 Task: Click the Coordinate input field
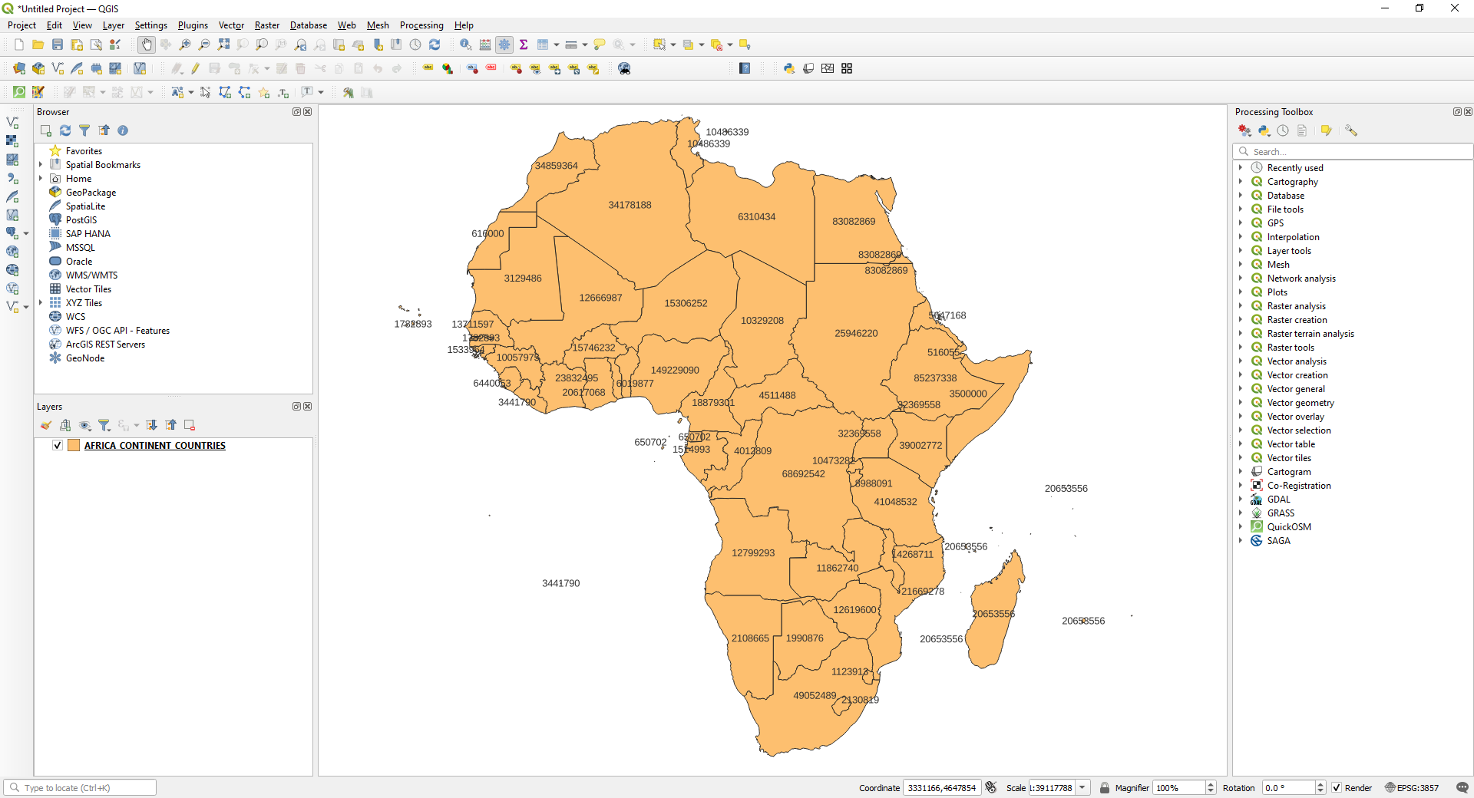click(942, 787)
